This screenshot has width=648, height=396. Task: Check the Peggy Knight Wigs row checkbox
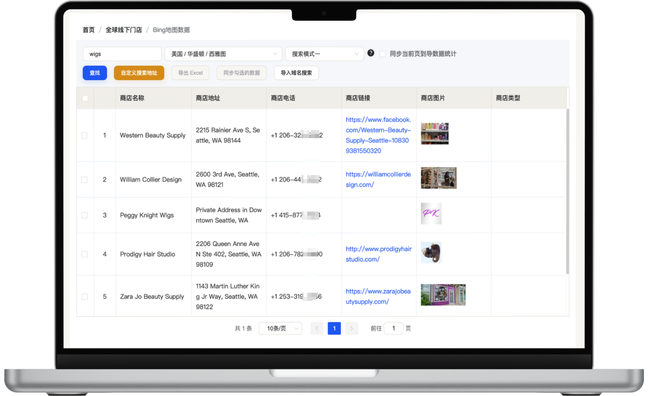coord(84,215)
